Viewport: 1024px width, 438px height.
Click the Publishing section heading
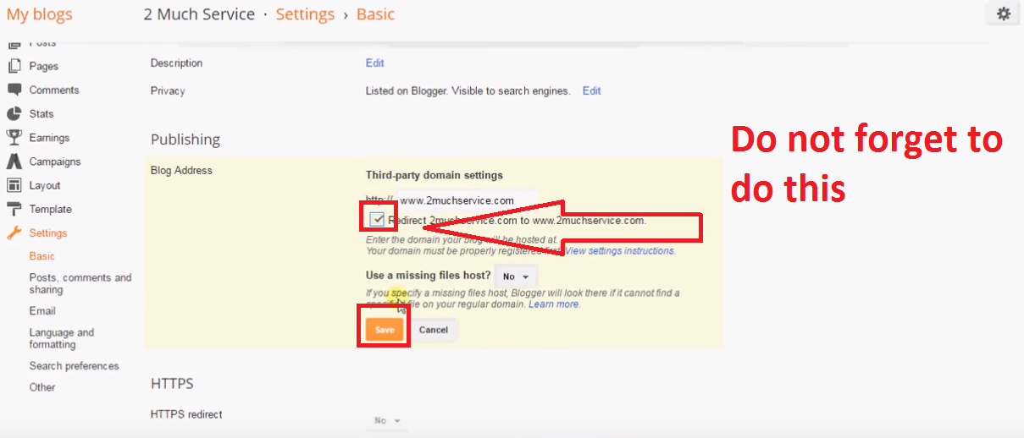tap(185, 140)
